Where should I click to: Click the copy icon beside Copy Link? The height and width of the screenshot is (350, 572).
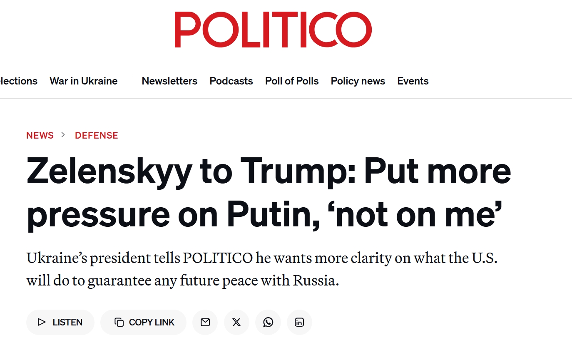[119, 322]
